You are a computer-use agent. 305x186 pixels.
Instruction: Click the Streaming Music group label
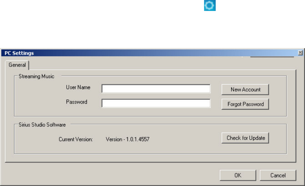click(36, 76)
